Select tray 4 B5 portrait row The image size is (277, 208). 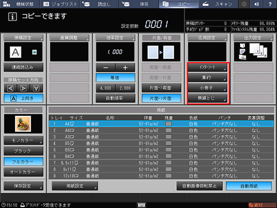[x=161, y=143]
